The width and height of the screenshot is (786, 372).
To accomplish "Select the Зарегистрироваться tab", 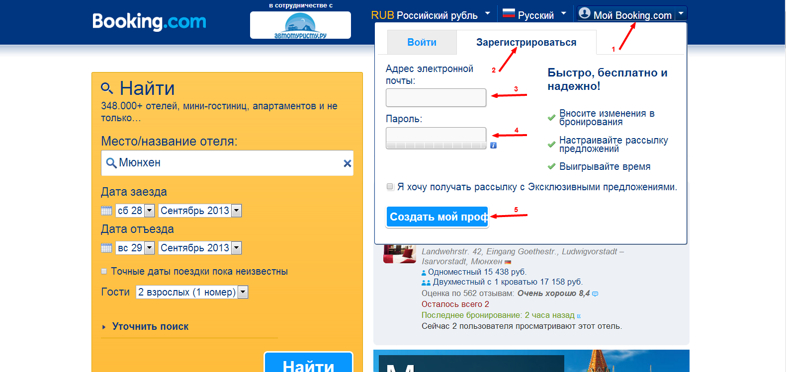I will tap(526, 42).
